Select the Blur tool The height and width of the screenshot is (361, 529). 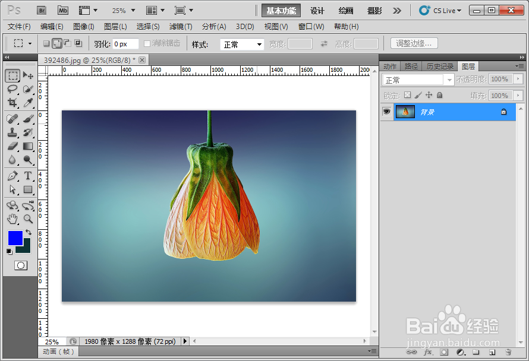tap(12, 160)
